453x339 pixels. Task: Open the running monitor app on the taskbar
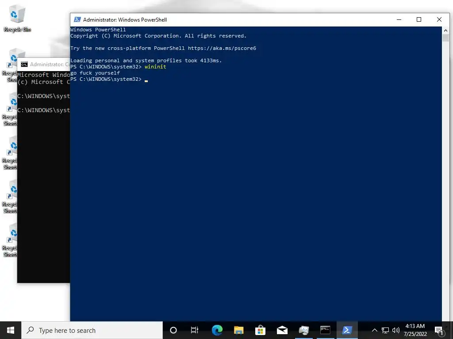303,330
